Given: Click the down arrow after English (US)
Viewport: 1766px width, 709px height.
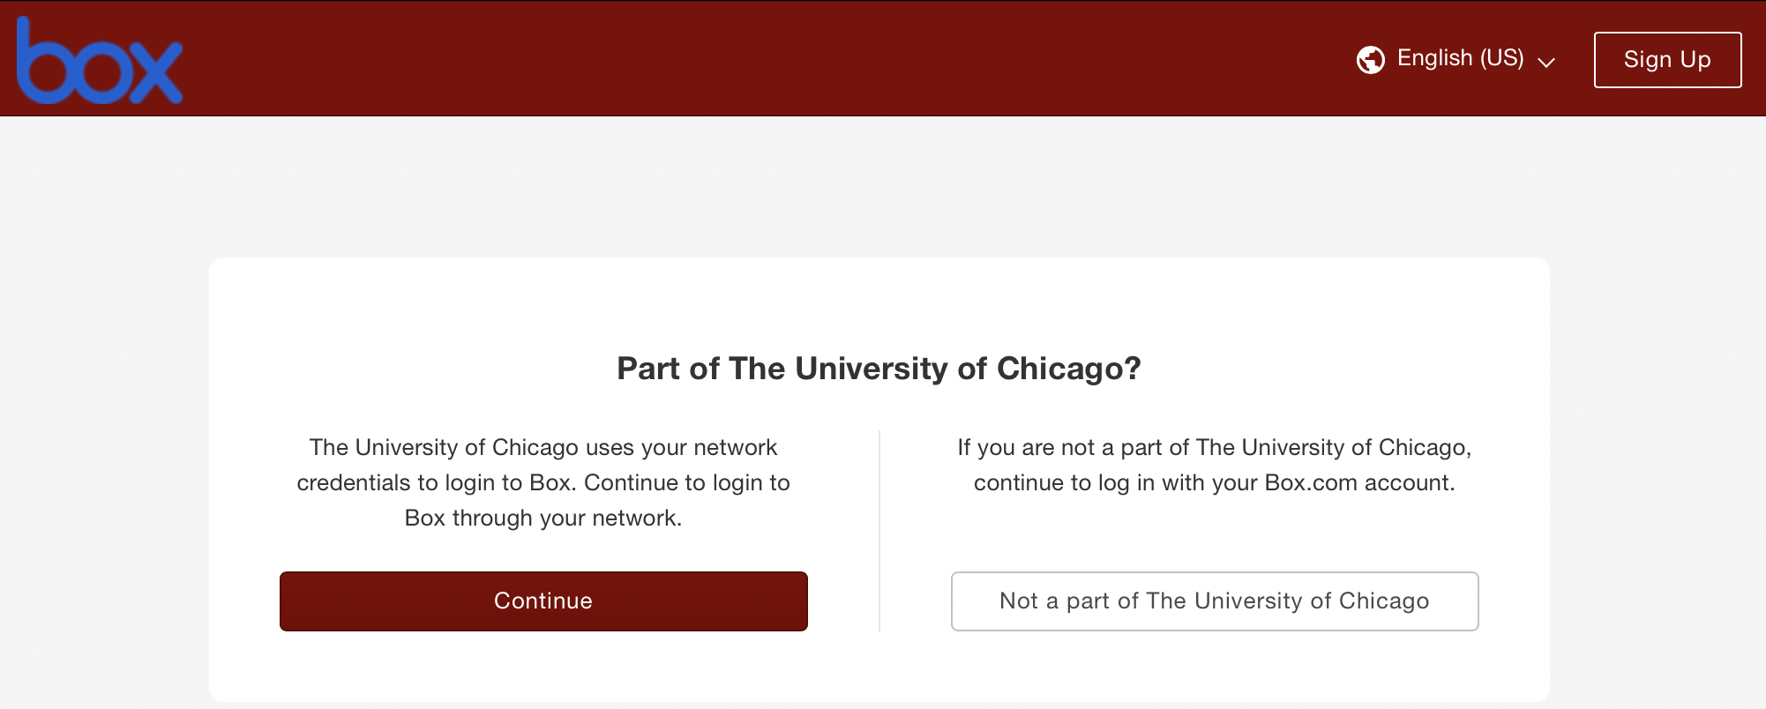Looking at the screenshot, I should coord(1546,62).
